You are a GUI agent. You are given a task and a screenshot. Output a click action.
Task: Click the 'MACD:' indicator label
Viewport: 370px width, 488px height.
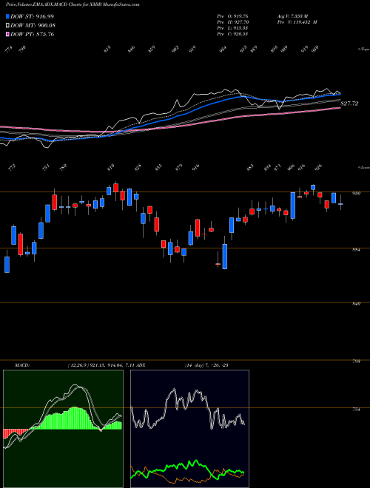pyautogui.click(x=22, y=365)
